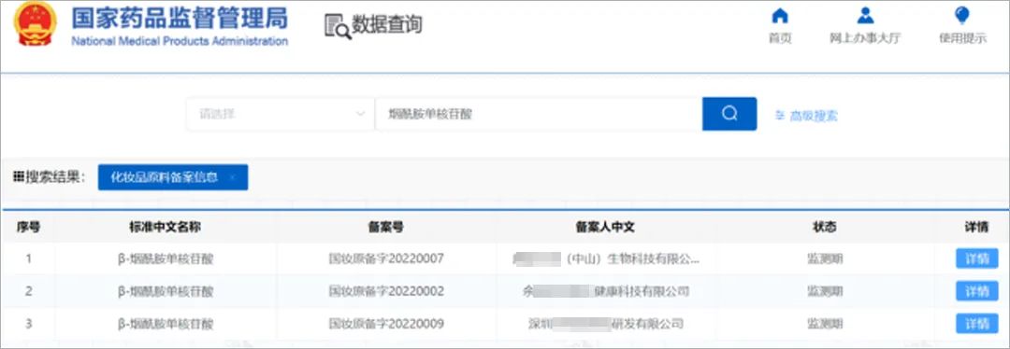Click the 序号 column header

tap(28, 227)
